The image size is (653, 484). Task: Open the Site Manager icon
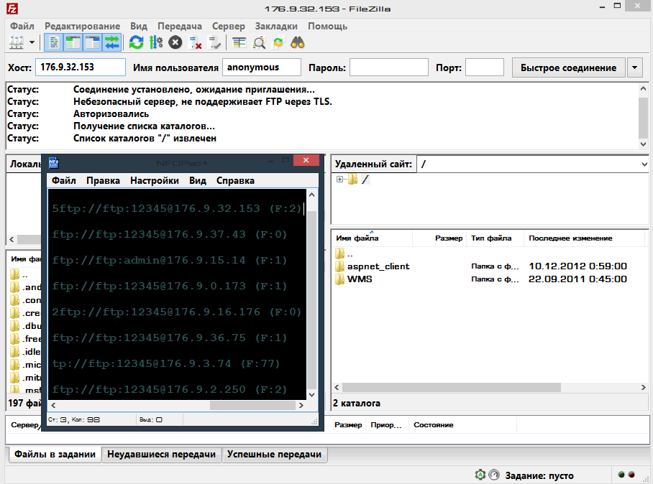pos(16,42)
